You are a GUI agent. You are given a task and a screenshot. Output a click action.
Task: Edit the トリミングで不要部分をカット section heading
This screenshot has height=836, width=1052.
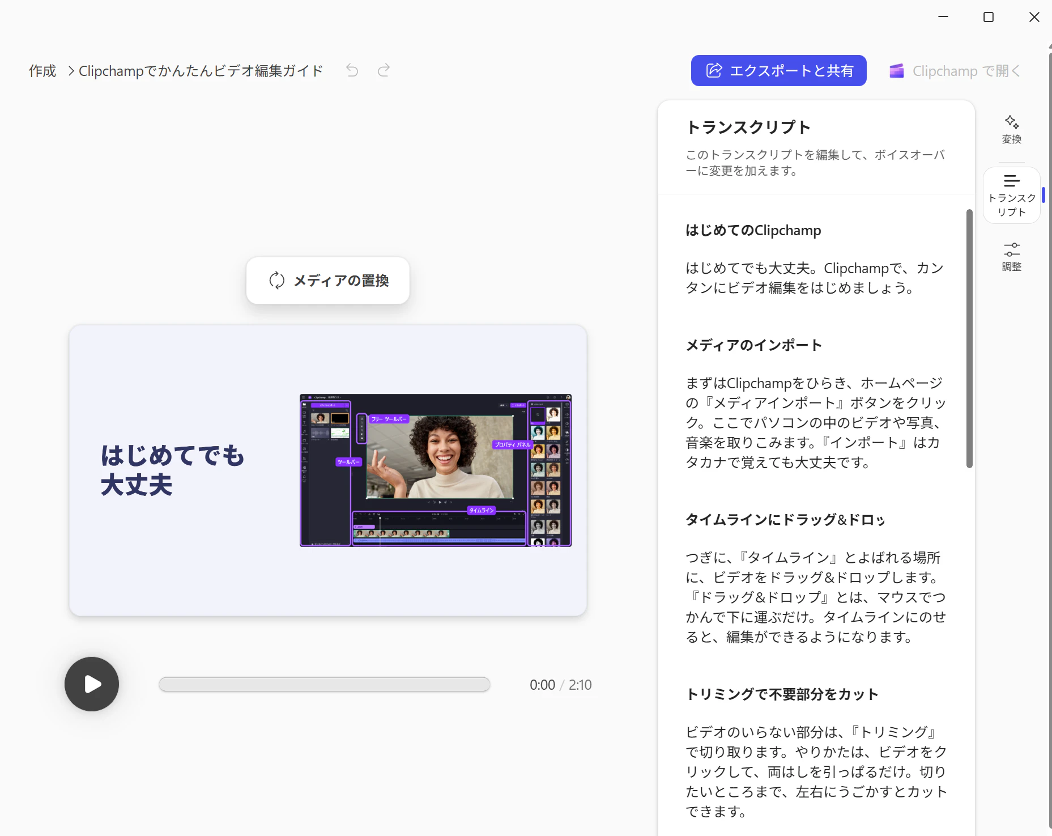[782, 694]
